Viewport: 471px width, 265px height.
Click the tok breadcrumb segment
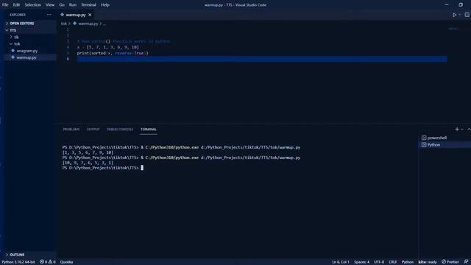(64, 24)
